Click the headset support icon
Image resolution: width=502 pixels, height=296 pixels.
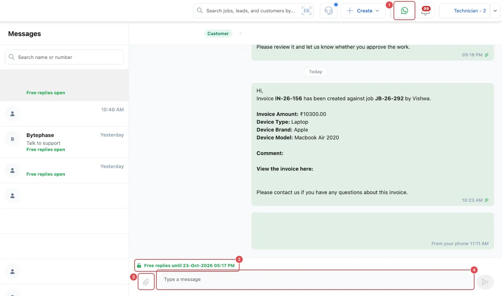329,11
